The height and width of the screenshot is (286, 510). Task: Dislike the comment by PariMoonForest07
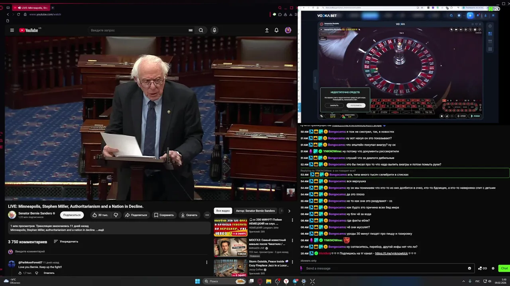point(37,273)
